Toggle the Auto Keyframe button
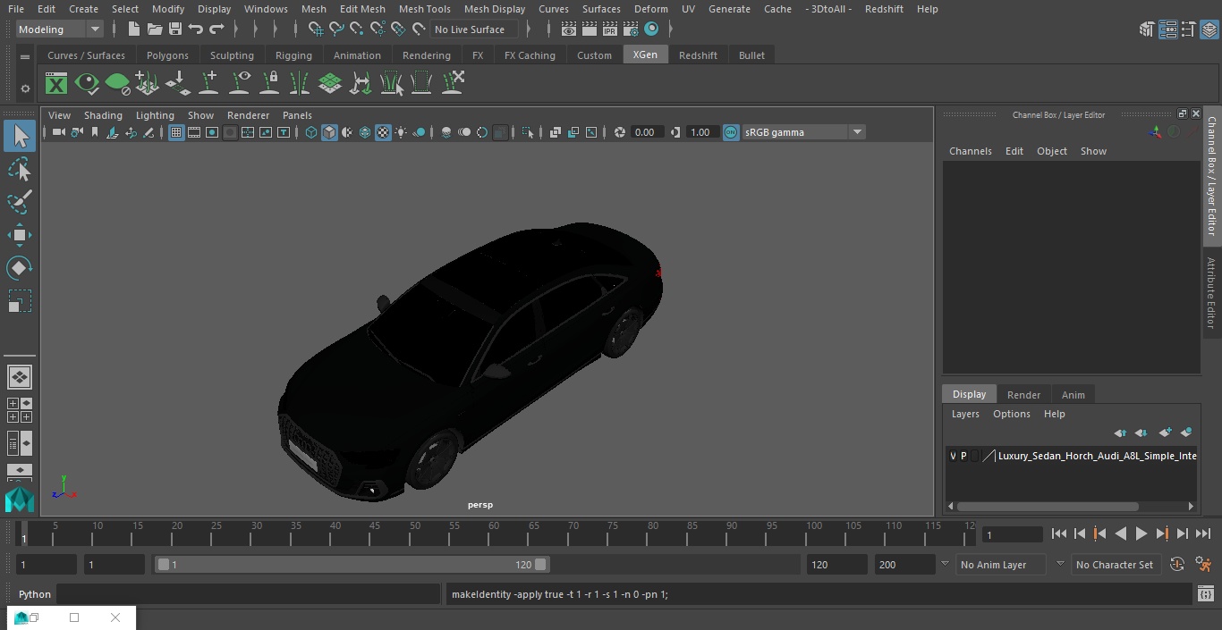This screenshot has width=1222, height=630. 1177,565
